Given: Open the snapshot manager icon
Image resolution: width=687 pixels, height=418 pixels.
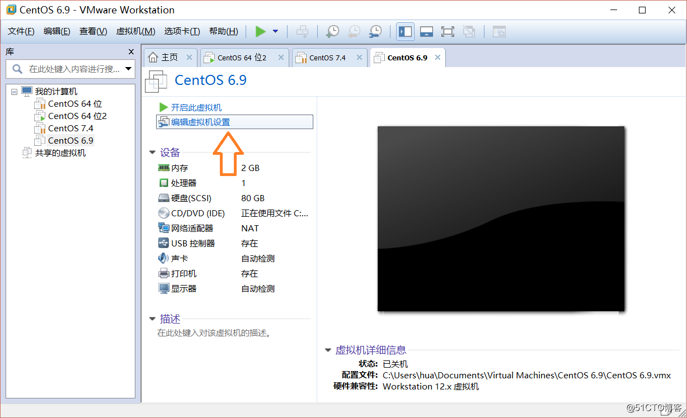Looking at the screenshot, I should [x=375, y=31].
